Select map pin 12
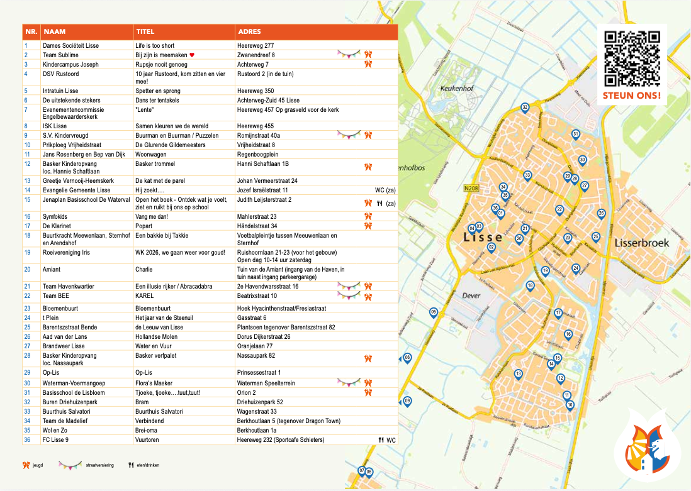 click(x=561, y=378)
